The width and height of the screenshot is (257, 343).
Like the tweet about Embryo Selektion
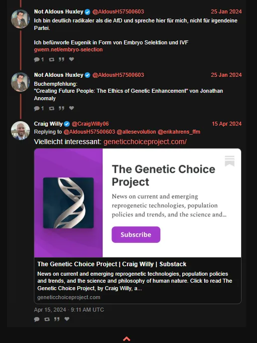(x=71, y=59)
